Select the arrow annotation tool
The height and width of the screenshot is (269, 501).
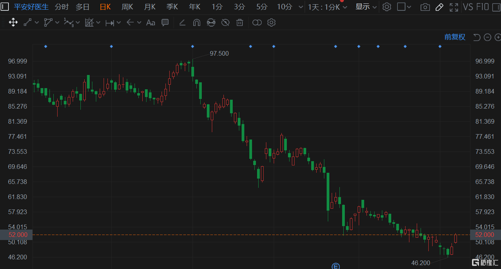pyautogui.click(x=130, y=22)
